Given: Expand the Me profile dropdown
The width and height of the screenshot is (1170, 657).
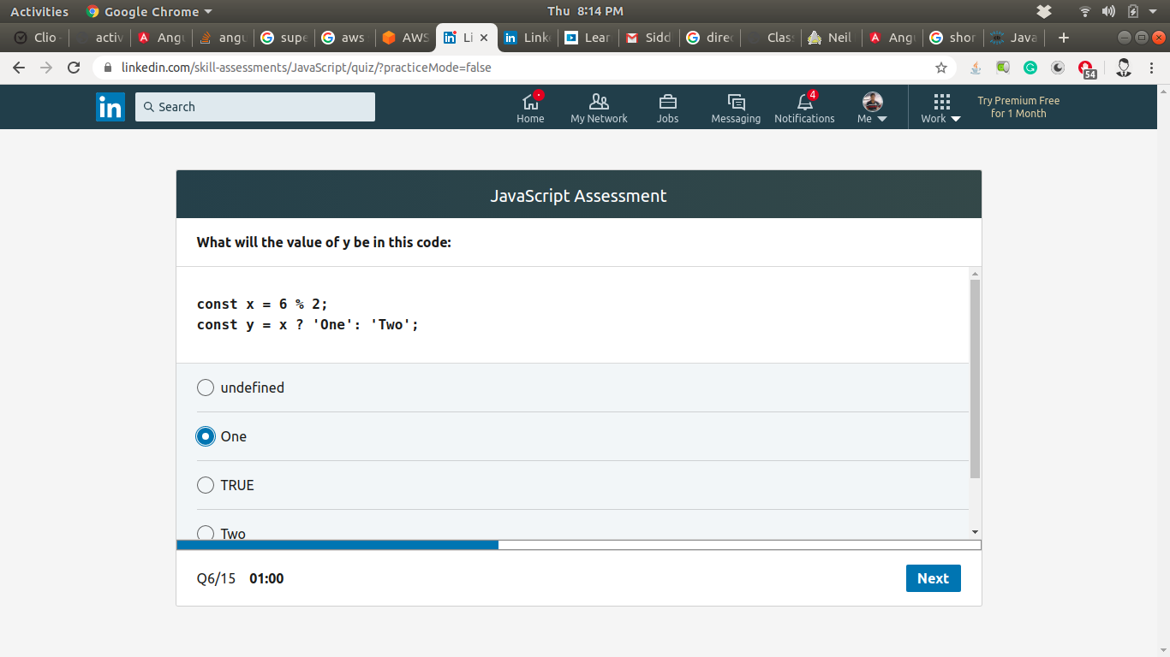Looking at the screenshot, I should click(872, 108).
